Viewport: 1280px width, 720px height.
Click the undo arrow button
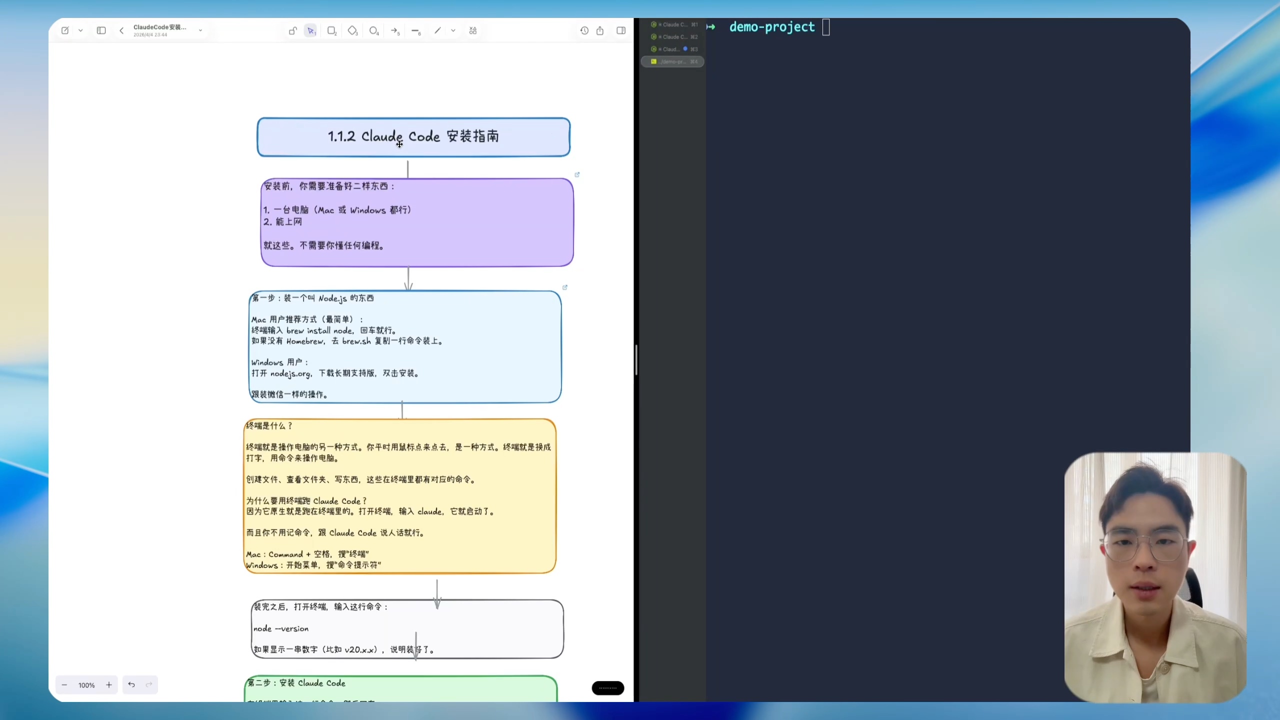pos(131,685)
